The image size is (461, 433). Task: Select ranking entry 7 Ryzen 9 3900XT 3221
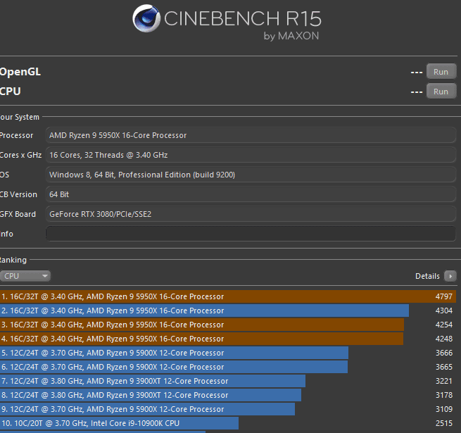point(228,381)
